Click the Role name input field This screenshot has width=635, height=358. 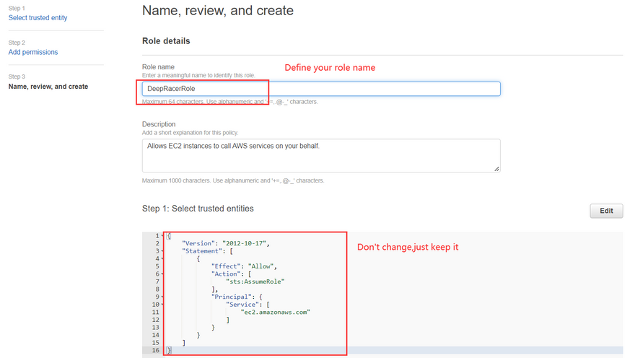321,89
